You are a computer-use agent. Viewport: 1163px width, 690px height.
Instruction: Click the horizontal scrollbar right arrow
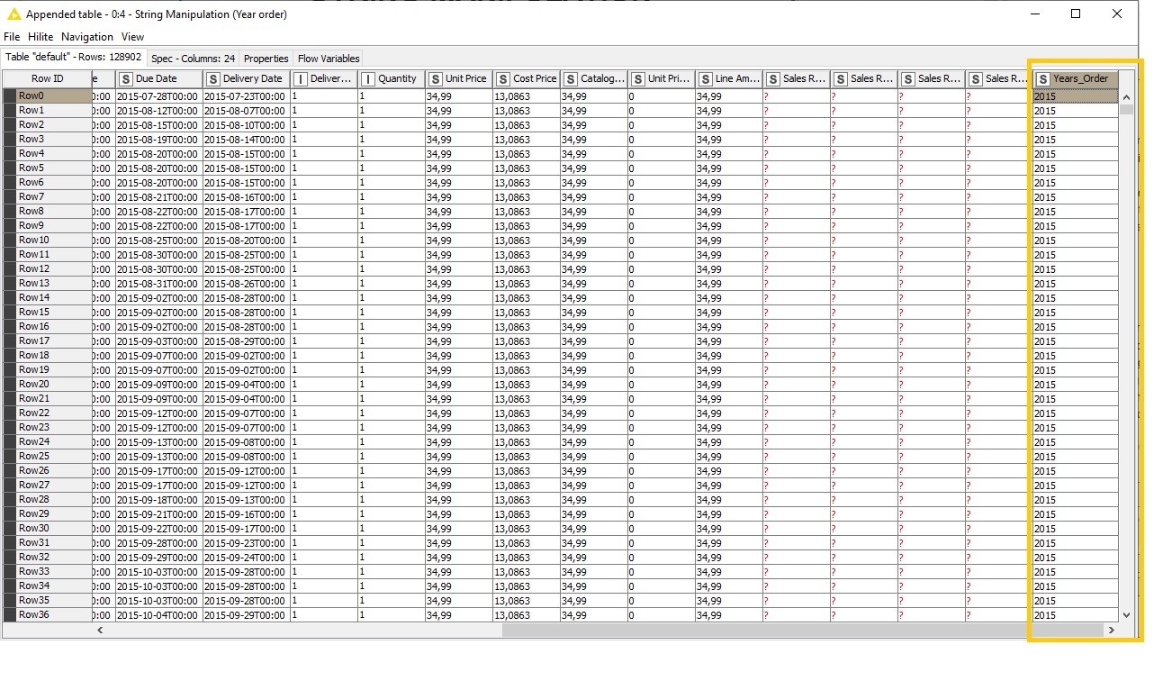coord(1112,631)
